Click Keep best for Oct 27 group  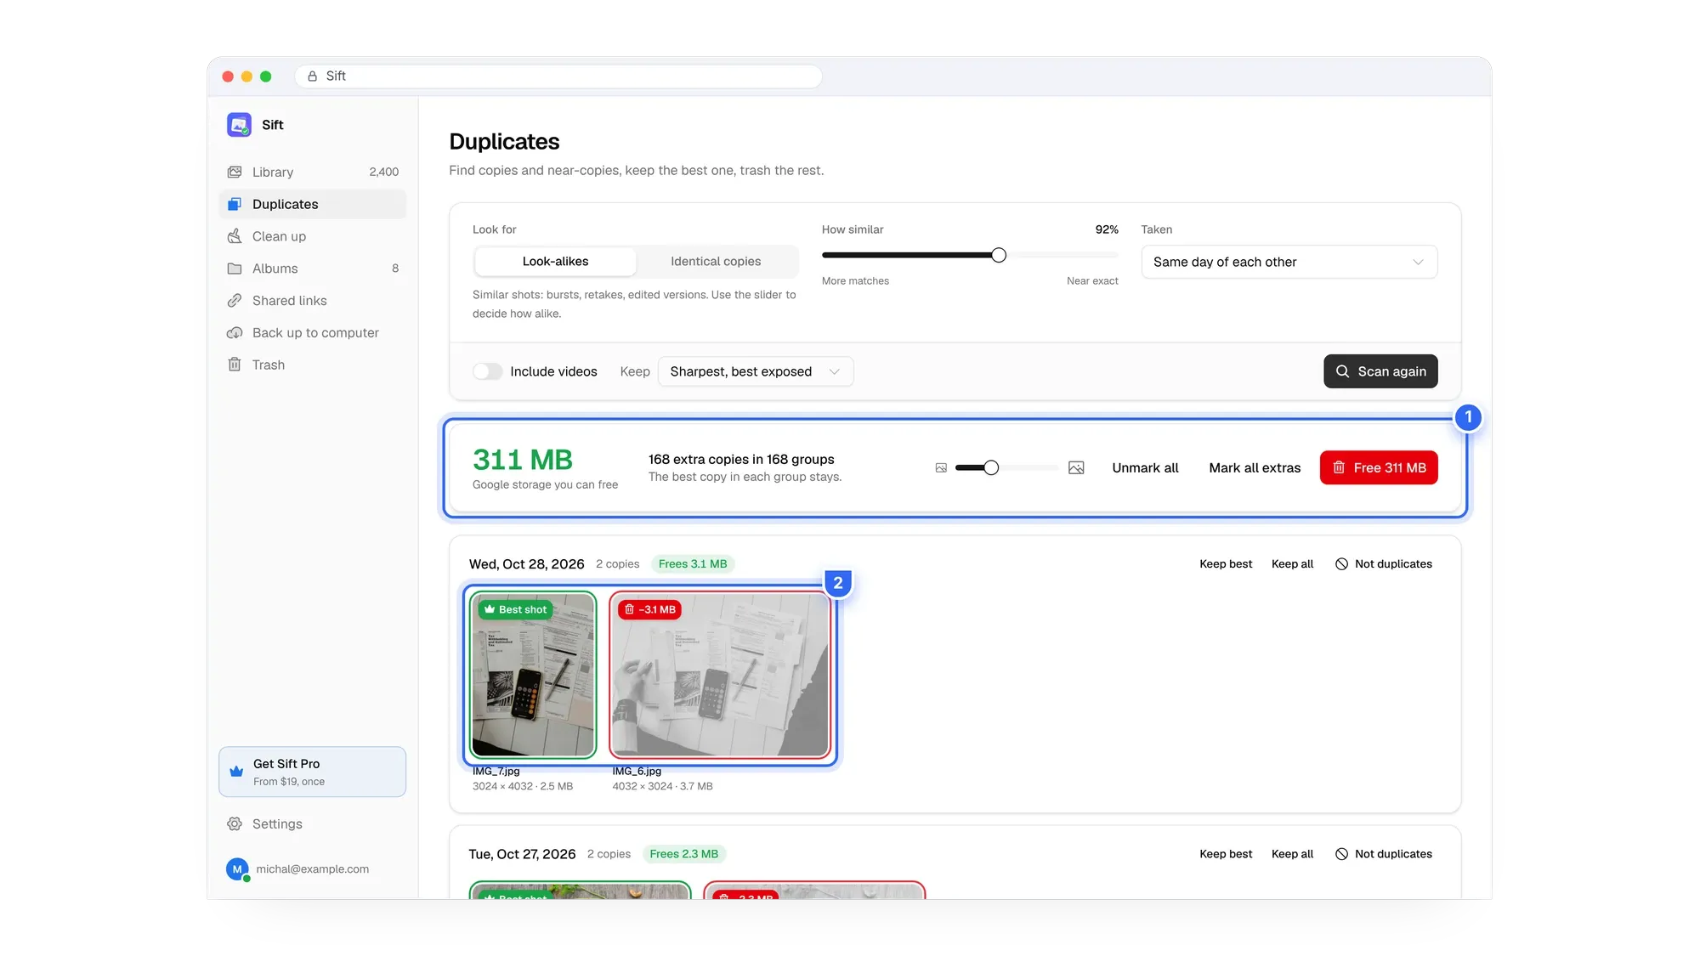click(1226, 854)
